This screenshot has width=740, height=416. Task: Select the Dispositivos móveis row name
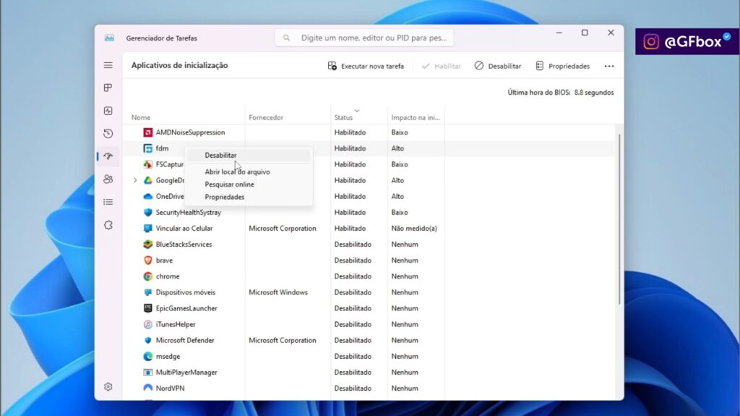pos(186,292)
